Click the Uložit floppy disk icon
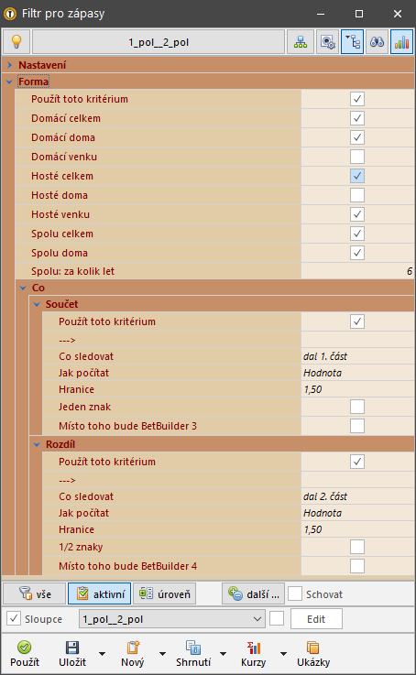The image size is (416, 675). click(71, 647)
